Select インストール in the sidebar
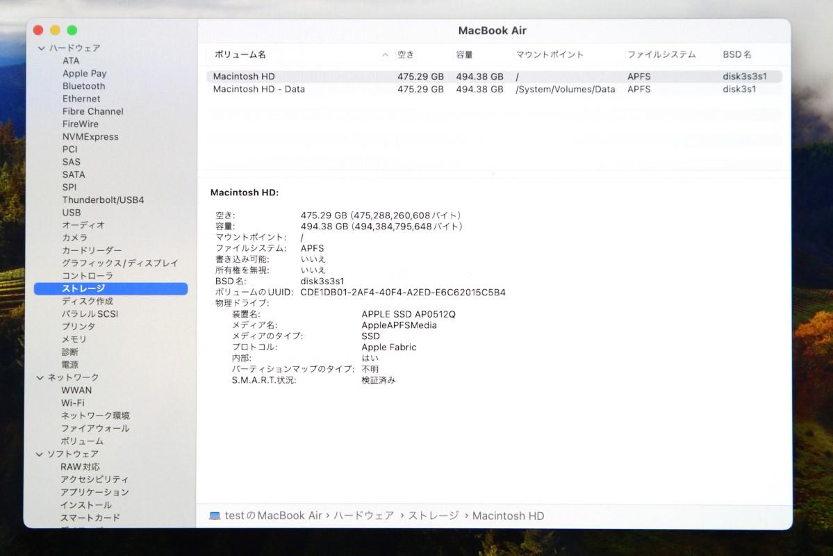Image resolution: width=833 pixels, height=556 pixels. (x=86, y=505)
